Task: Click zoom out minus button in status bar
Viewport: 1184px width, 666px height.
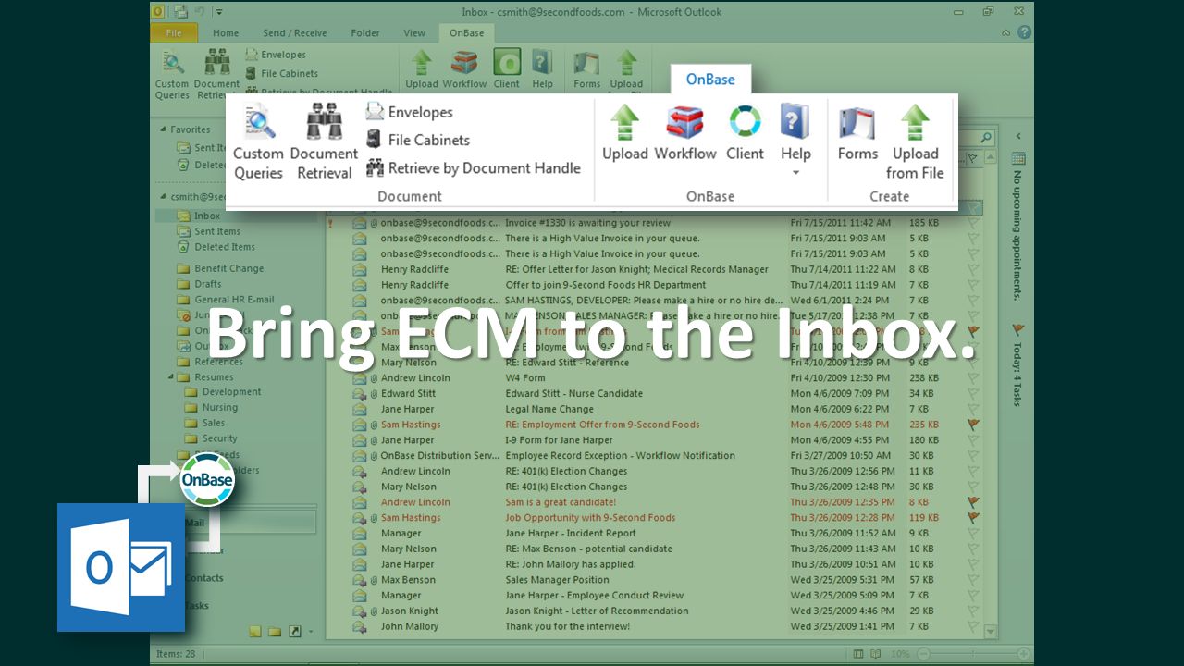Action: pyautogui.click(x=923, y=654)
